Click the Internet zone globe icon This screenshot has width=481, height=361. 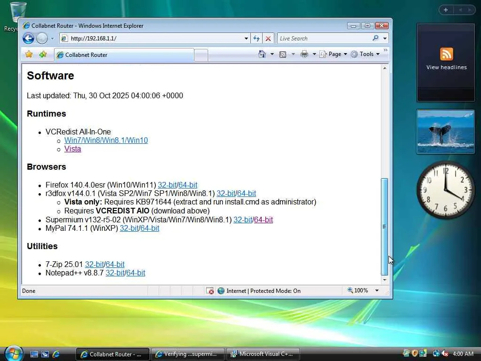point(221,290)
